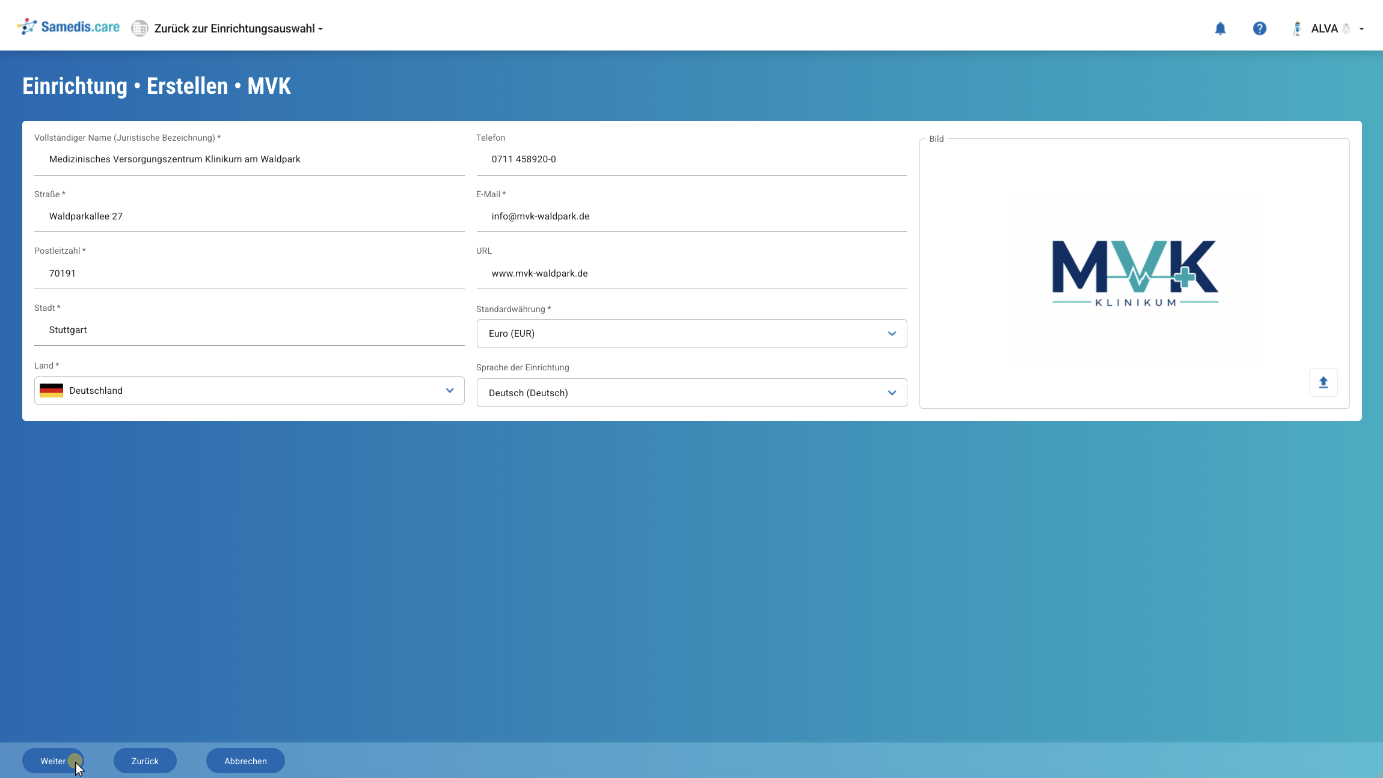The image size is (1383, 778).
Task: Click the page title Einrichtung • Erstellen • MVK
Action: 156,86
